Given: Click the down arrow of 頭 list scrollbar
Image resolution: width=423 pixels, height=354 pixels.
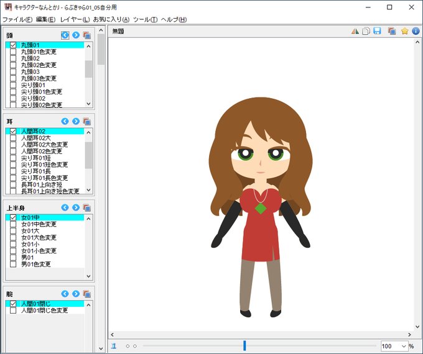Looking at the screenshot, I should click(x=89, y=104).
